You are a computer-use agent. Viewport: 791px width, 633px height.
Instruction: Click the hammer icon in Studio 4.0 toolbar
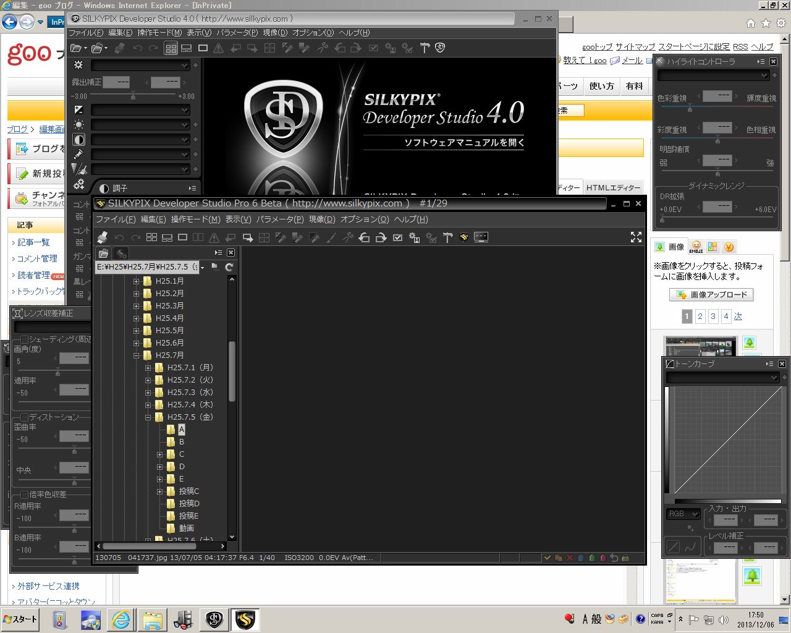pyautogui.click(x=425, y=48)
